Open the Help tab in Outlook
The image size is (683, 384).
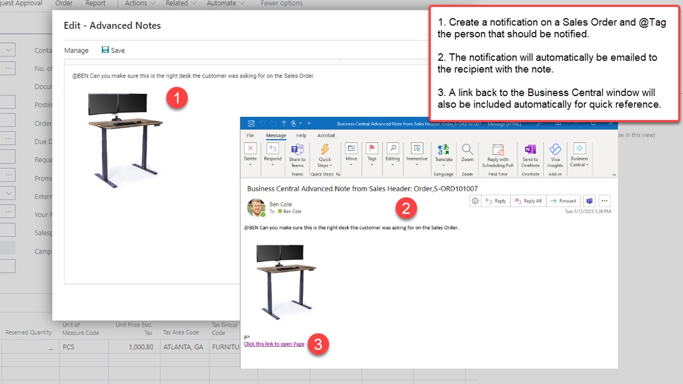click(301, 135)
